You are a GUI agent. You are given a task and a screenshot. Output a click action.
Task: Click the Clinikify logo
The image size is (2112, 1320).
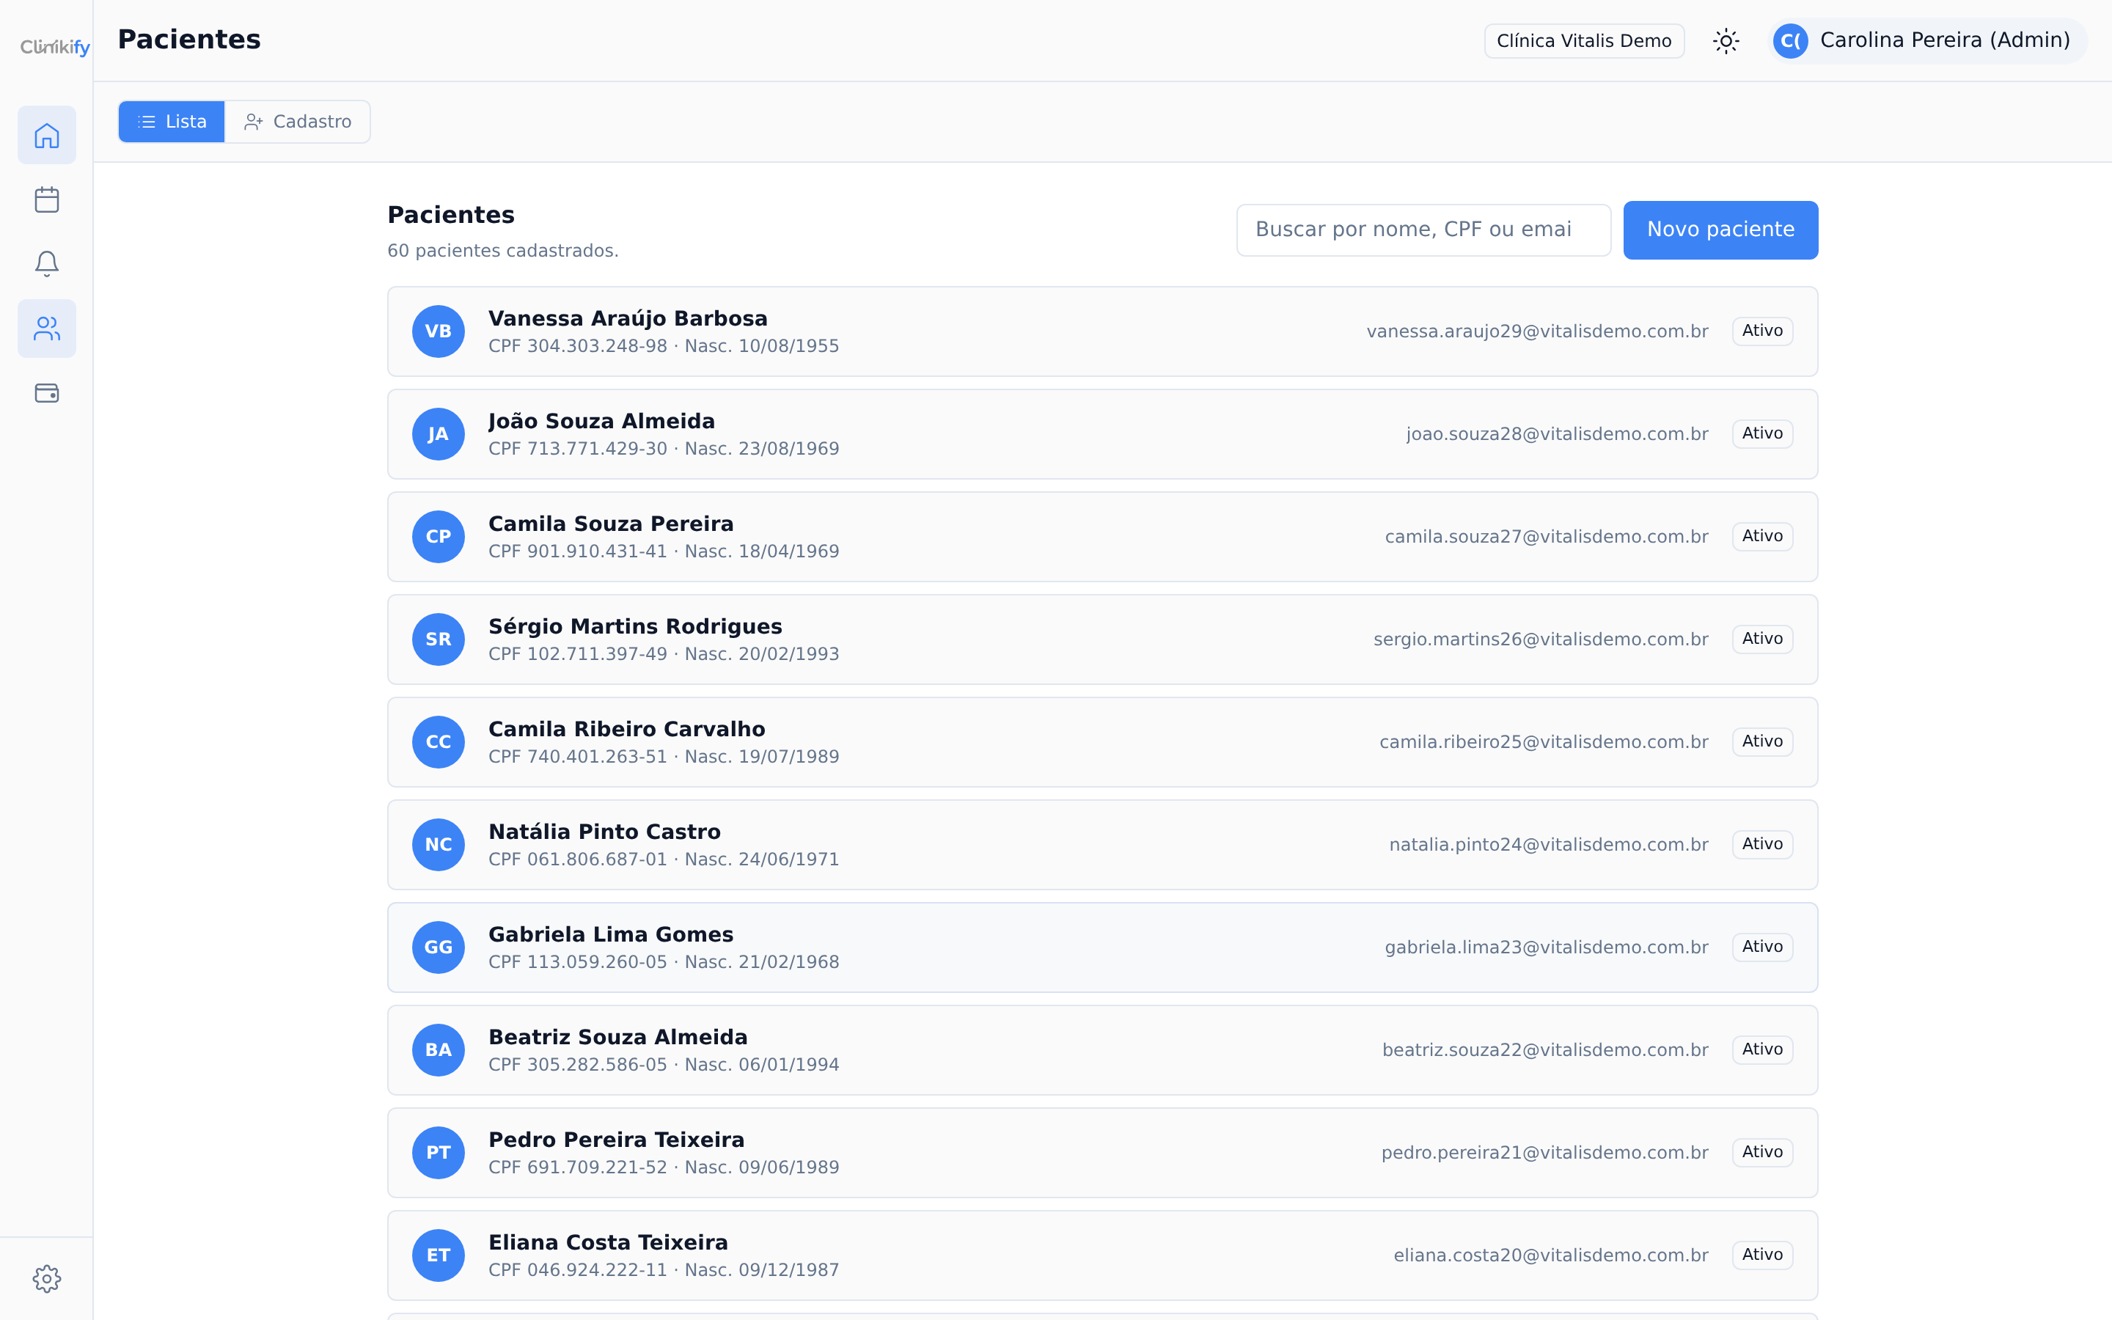tap(55, 47)
